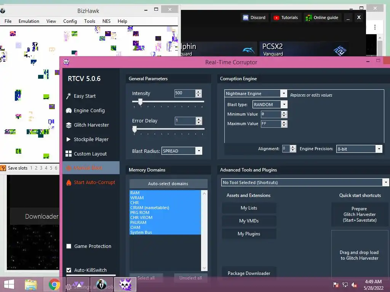Increase the Alignment spinner
Image resolution: width=390 pixels, height=292 pixels.
(293, 147)
